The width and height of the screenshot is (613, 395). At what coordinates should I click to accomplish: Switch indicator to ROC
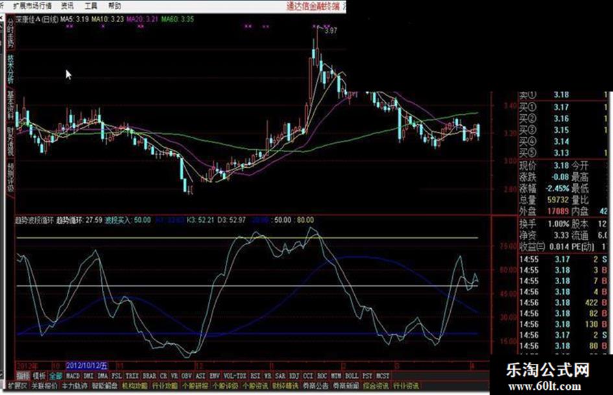322,376
